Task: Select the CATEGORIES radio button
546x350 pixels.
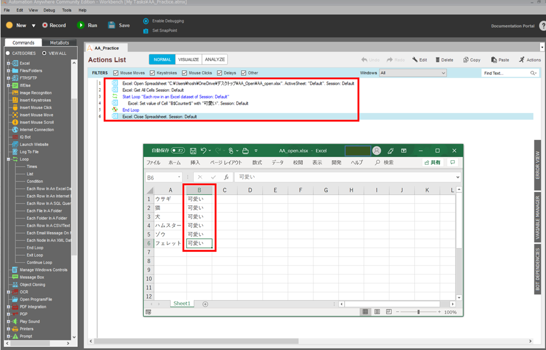Action: 8,53
